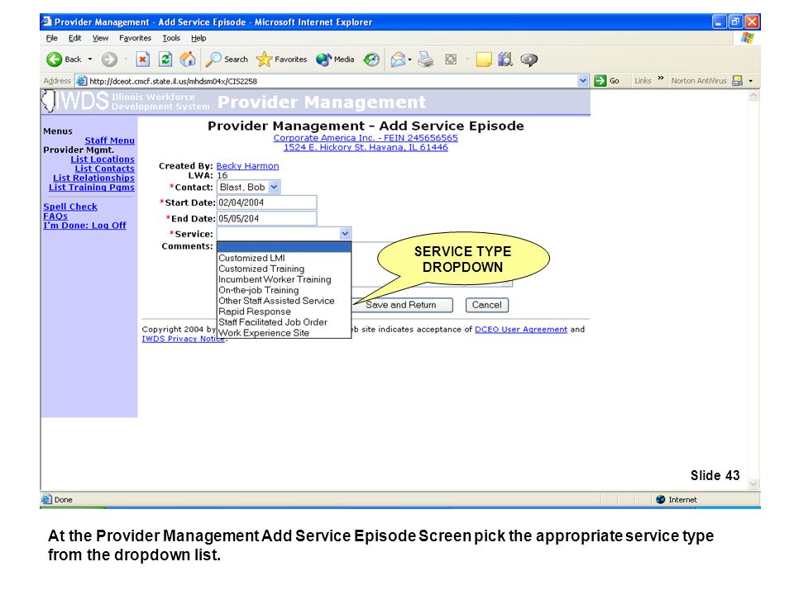
Task: Open the Becky Harmon creator link
Action: (247, 166)
